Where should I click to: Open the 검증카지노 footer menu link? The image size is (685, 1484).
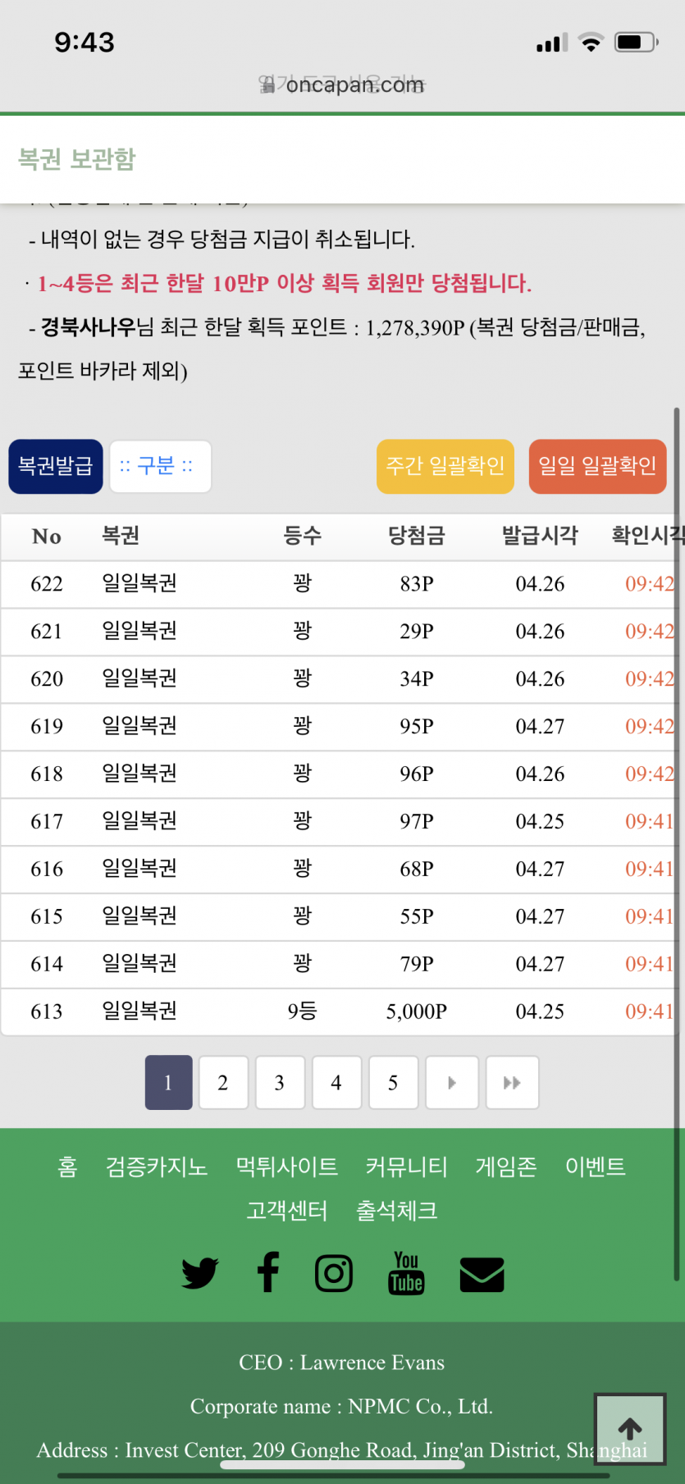[157, 1167]
